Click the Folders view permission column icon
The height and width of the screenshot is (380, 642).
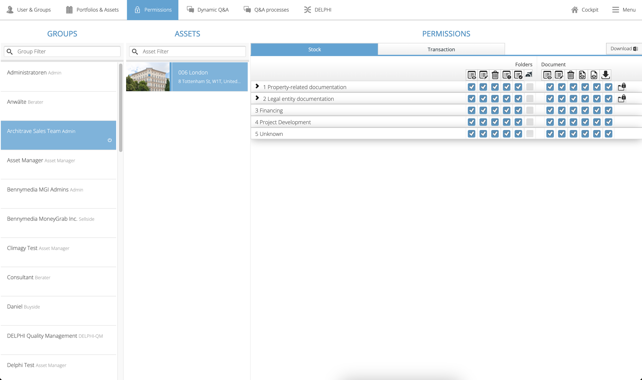click(x=471, y=75)
